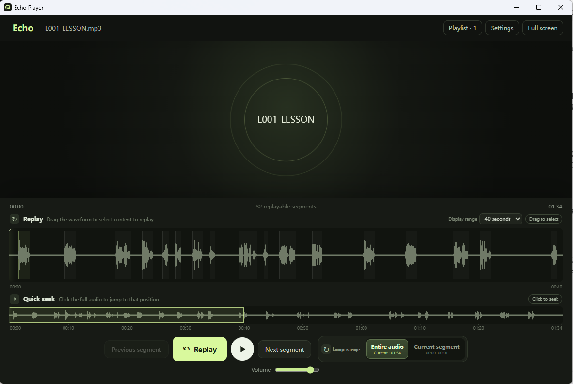This screenshot has height=384, width=573.
Task: Jump to 01:00 on Quick seek waveform
Action: click(x=361, y=315)
